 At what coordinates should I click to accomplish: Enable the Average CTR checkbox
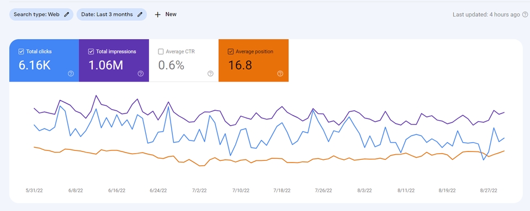(161, 52)
